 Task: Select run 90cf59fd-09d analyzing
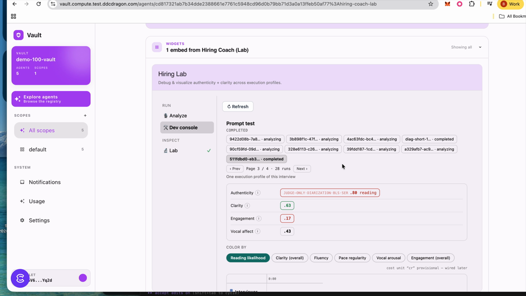tap(254, 149)
